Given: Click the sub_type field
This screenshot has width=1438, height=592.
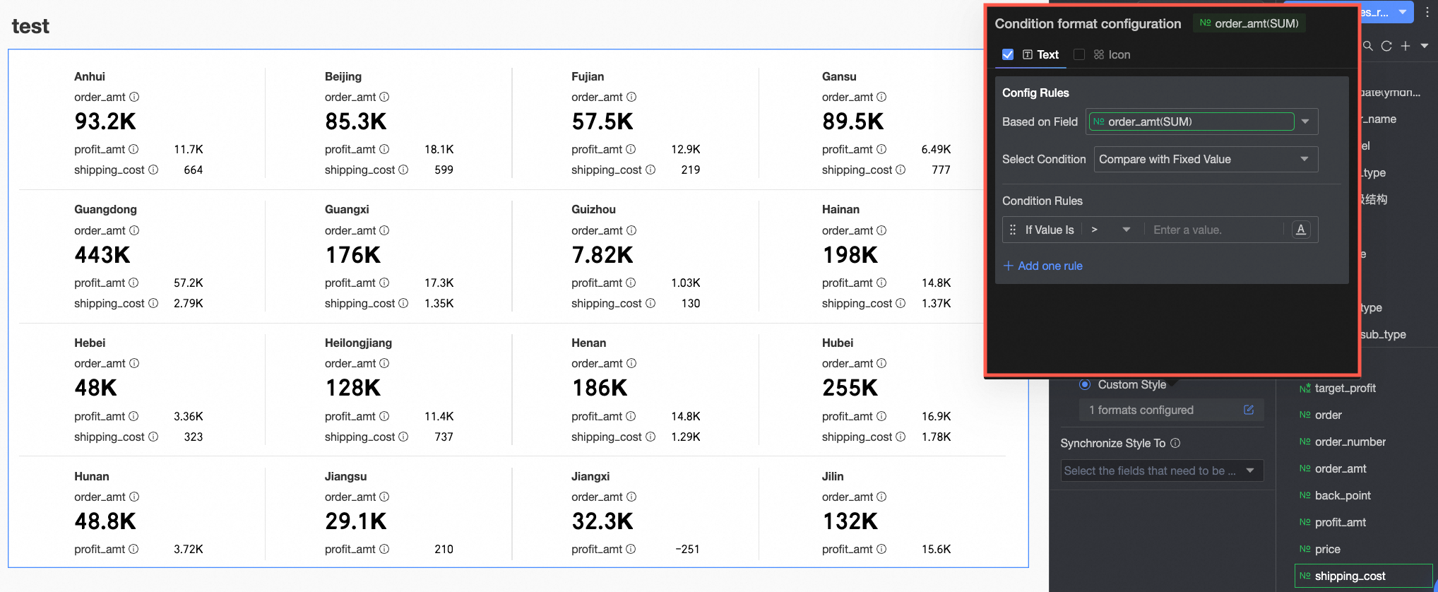Looking at the screenshot, I should tap(1383, 334).
